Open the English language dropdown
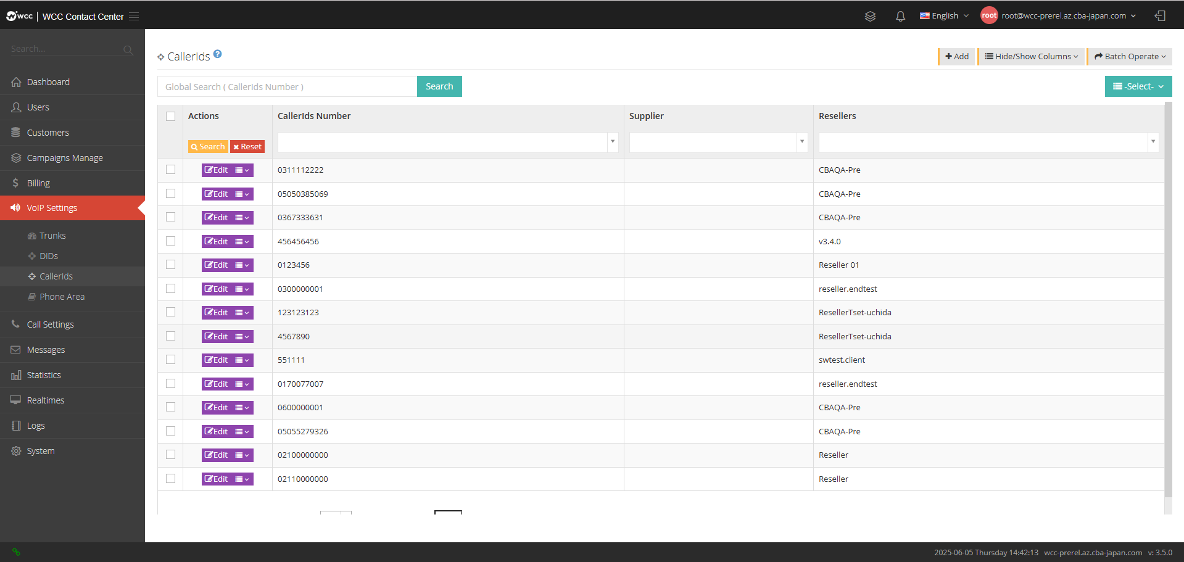Screen dimensions: 1184x562 click(x=944, y=16)
